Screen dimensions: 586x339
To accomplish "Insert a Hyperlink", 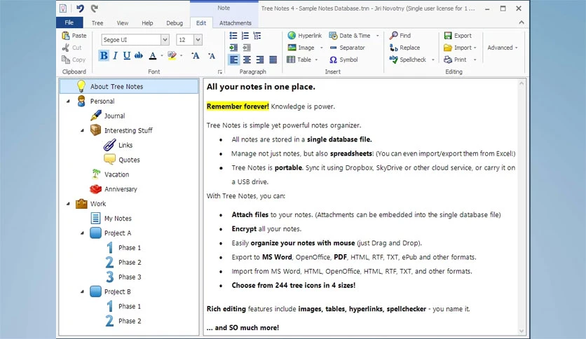I will tap(305, 36).
